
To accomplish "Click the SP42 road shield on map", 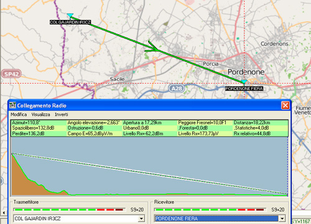I will pos(11,74).
